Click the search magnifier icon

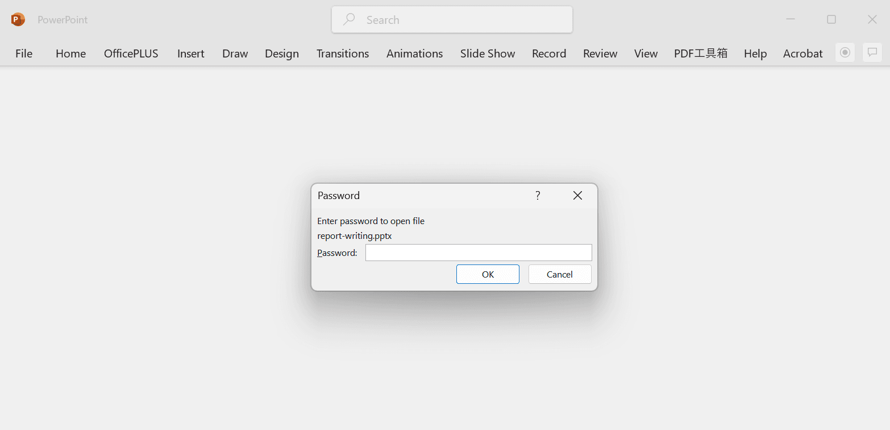point(349,19)
